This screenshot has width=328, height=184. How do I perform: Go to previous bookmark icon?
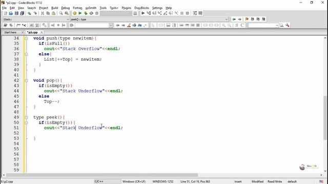point(253,19)
